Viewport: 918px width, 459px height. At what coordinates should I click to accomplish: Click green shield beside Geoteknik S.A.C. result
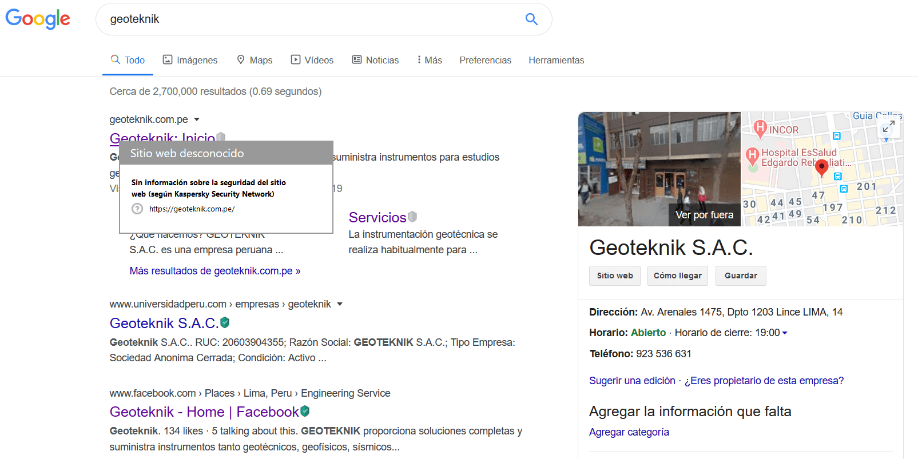coord(225,322)
